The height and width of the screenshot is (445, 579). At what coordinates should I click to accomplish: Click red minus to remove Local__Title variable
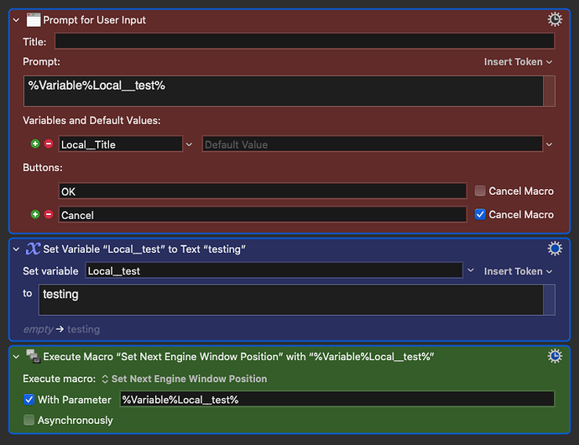click(48, 144)
